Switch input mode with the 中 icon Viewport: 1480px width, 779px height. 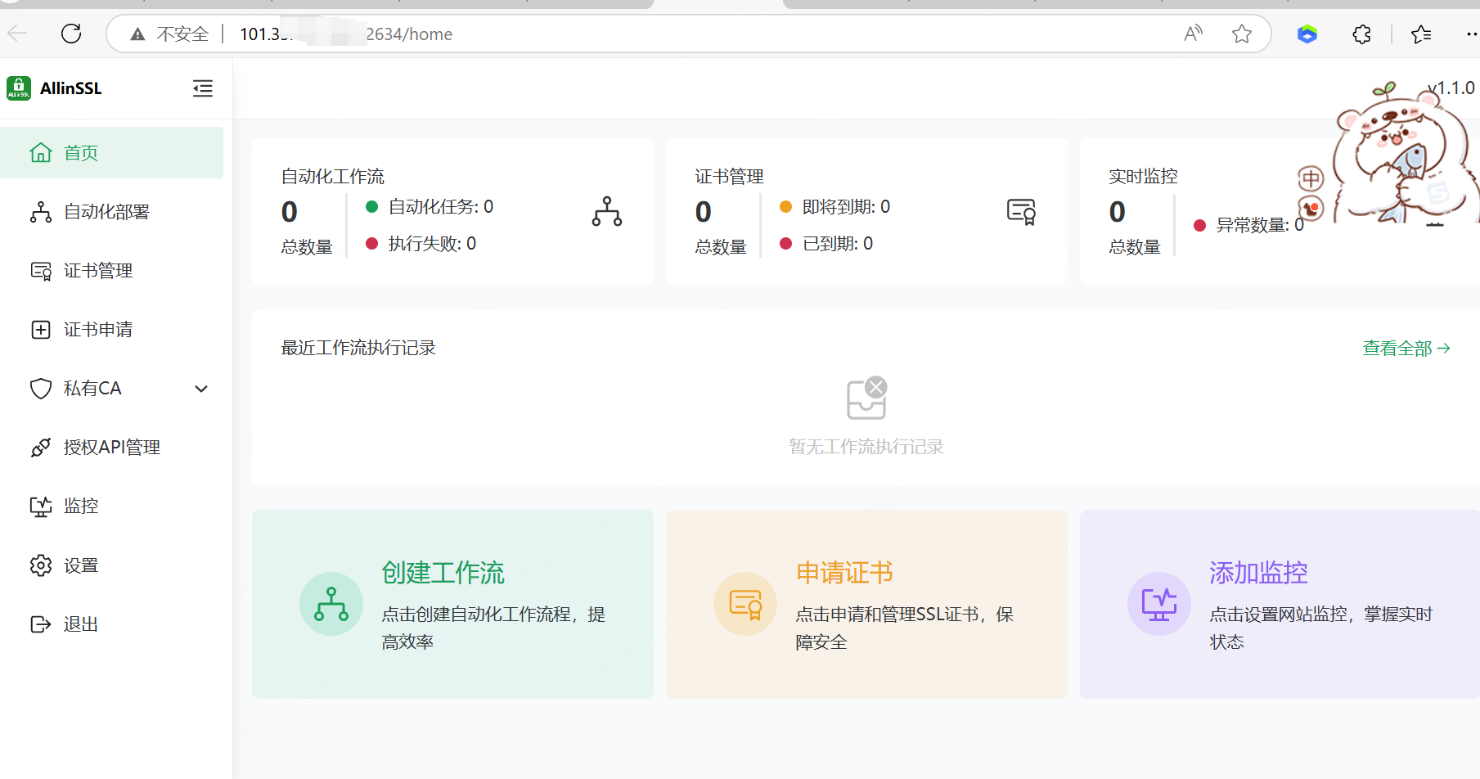coord(1311,178)
